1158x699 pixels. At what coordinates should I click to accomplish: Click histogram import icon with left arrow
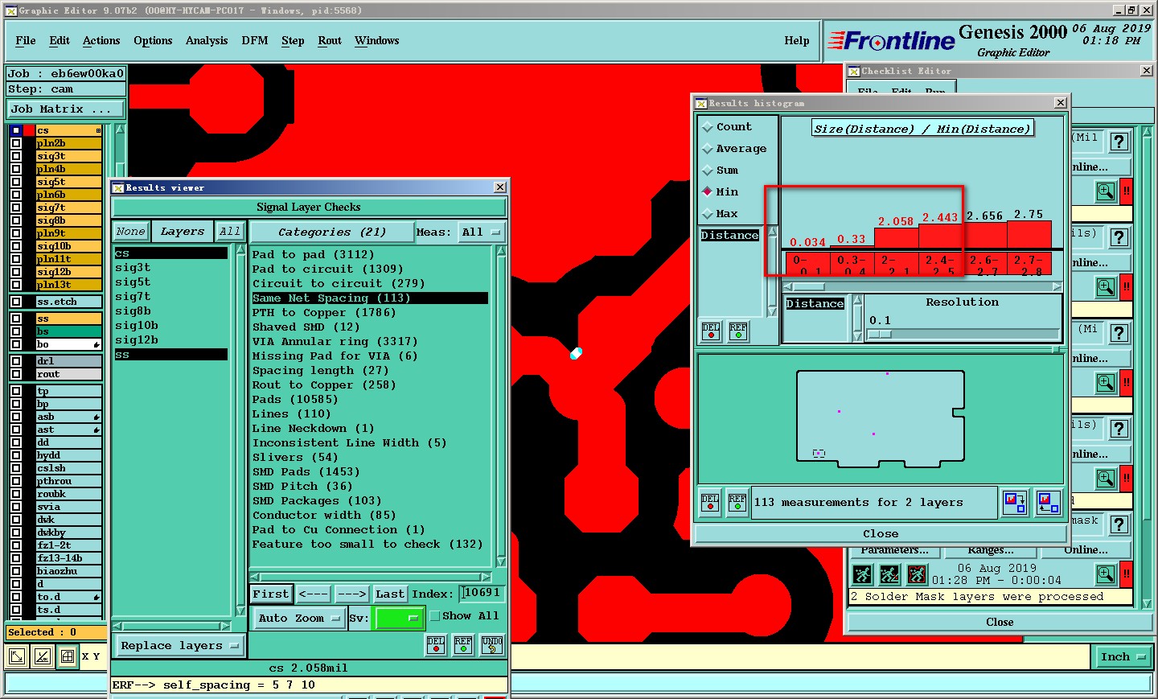[x=1048, y=503]
